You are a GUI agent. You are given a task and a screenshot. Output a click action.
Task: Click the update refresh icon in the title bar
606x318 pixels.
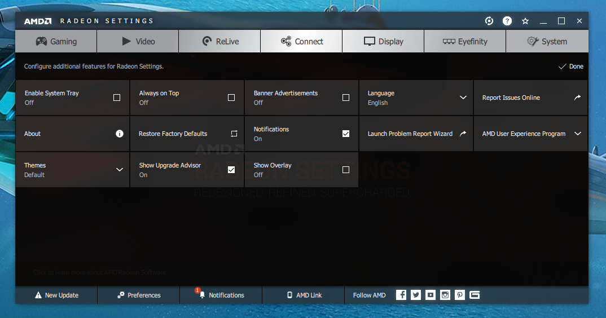click(x=489, y=21)
